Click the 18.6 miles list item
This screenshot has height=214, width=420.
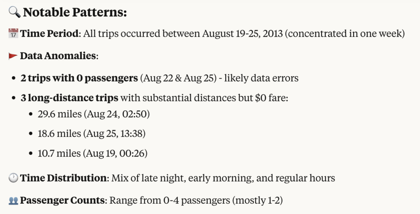(x=91, y=133)
